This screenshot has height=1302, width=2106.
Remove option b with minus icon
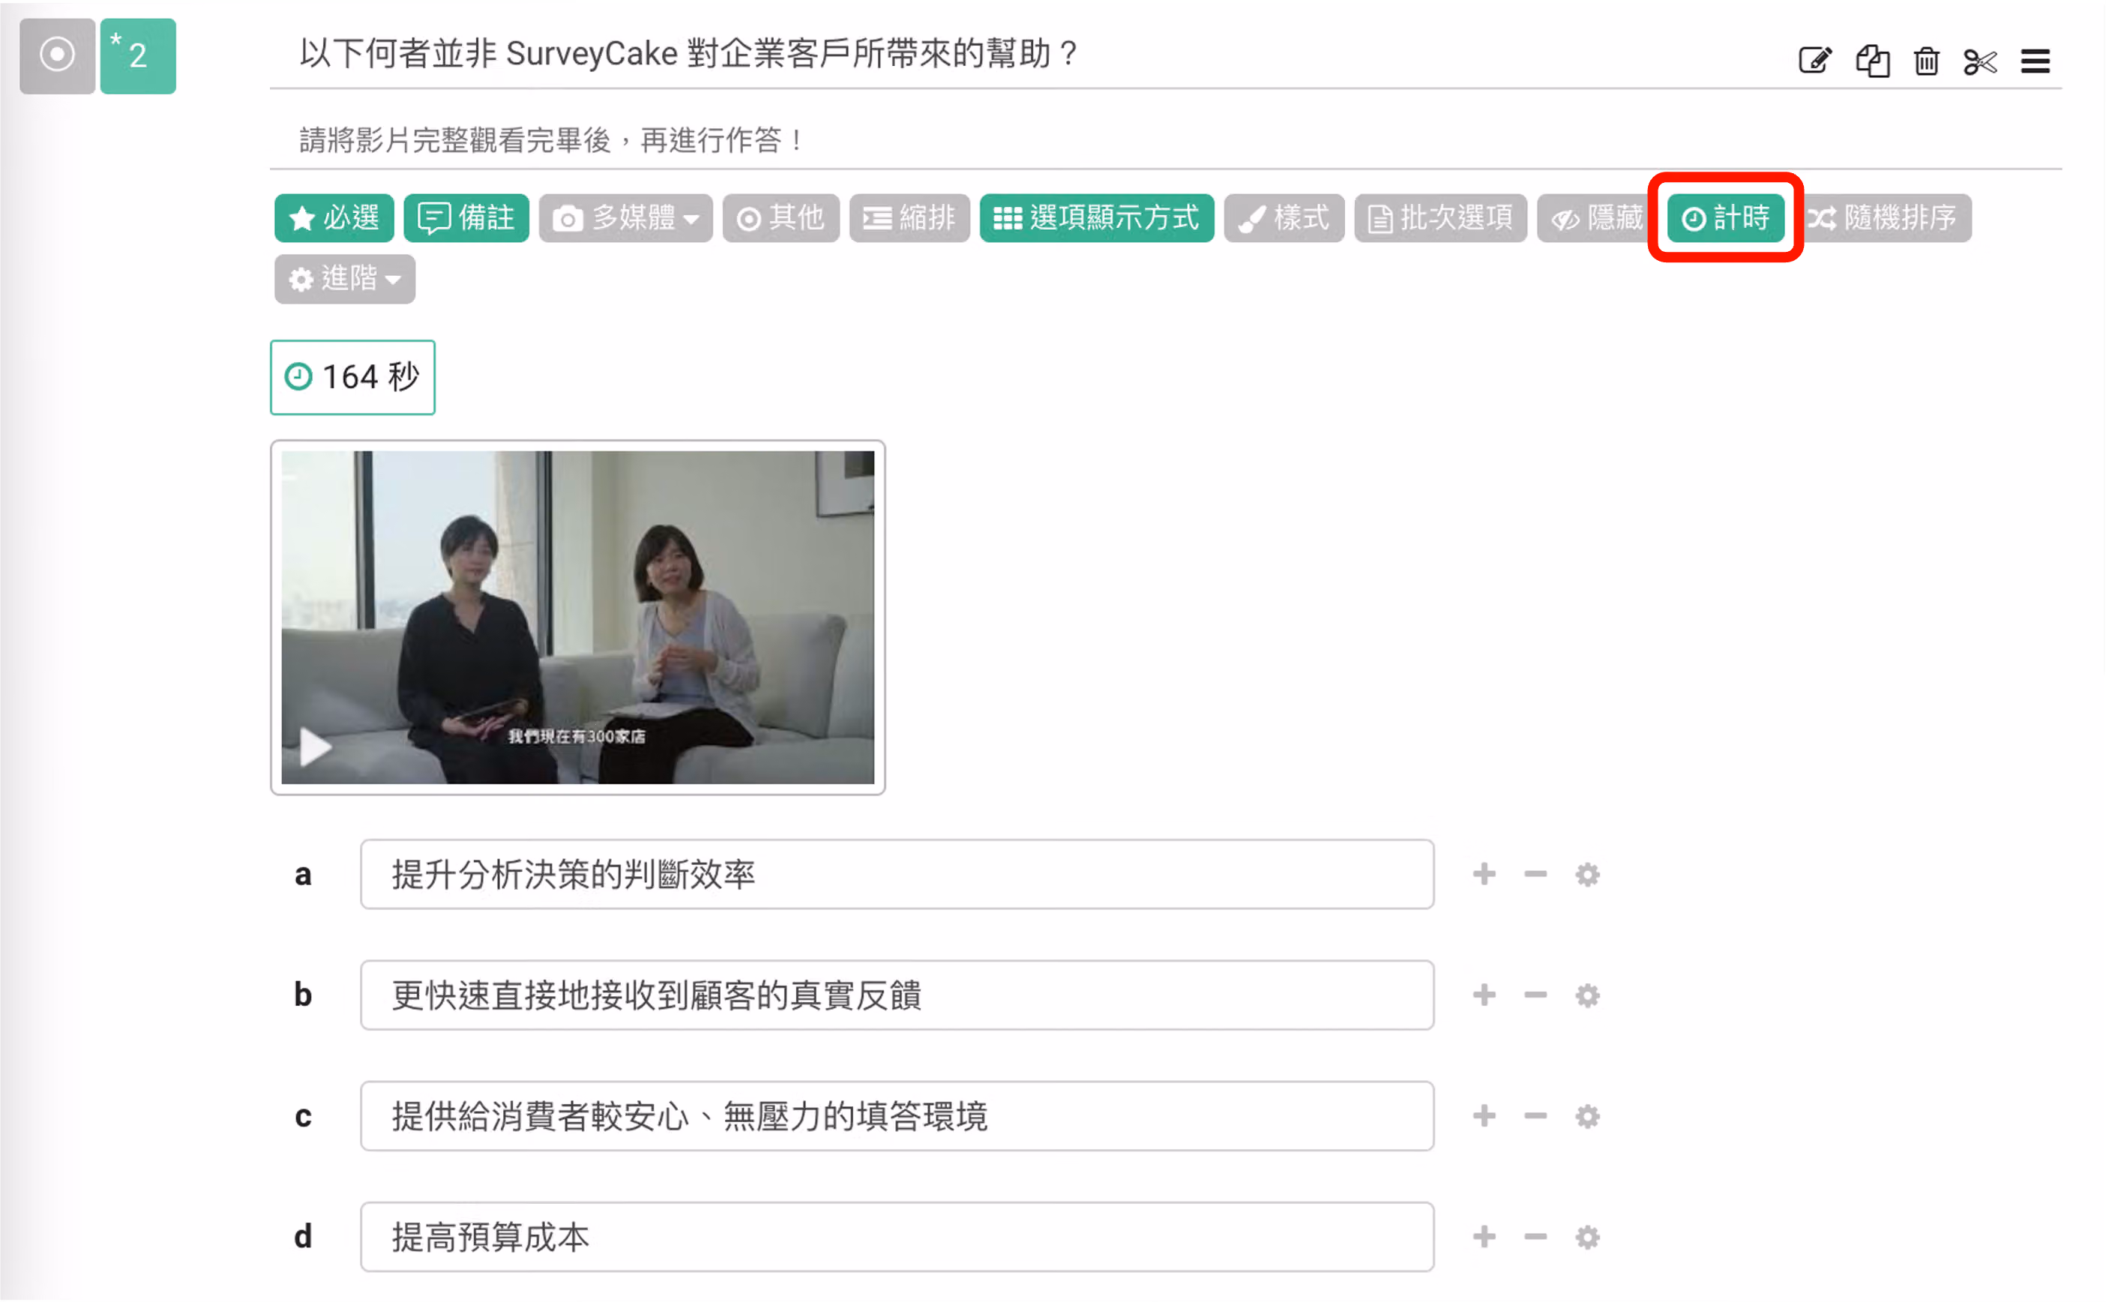1535,995
